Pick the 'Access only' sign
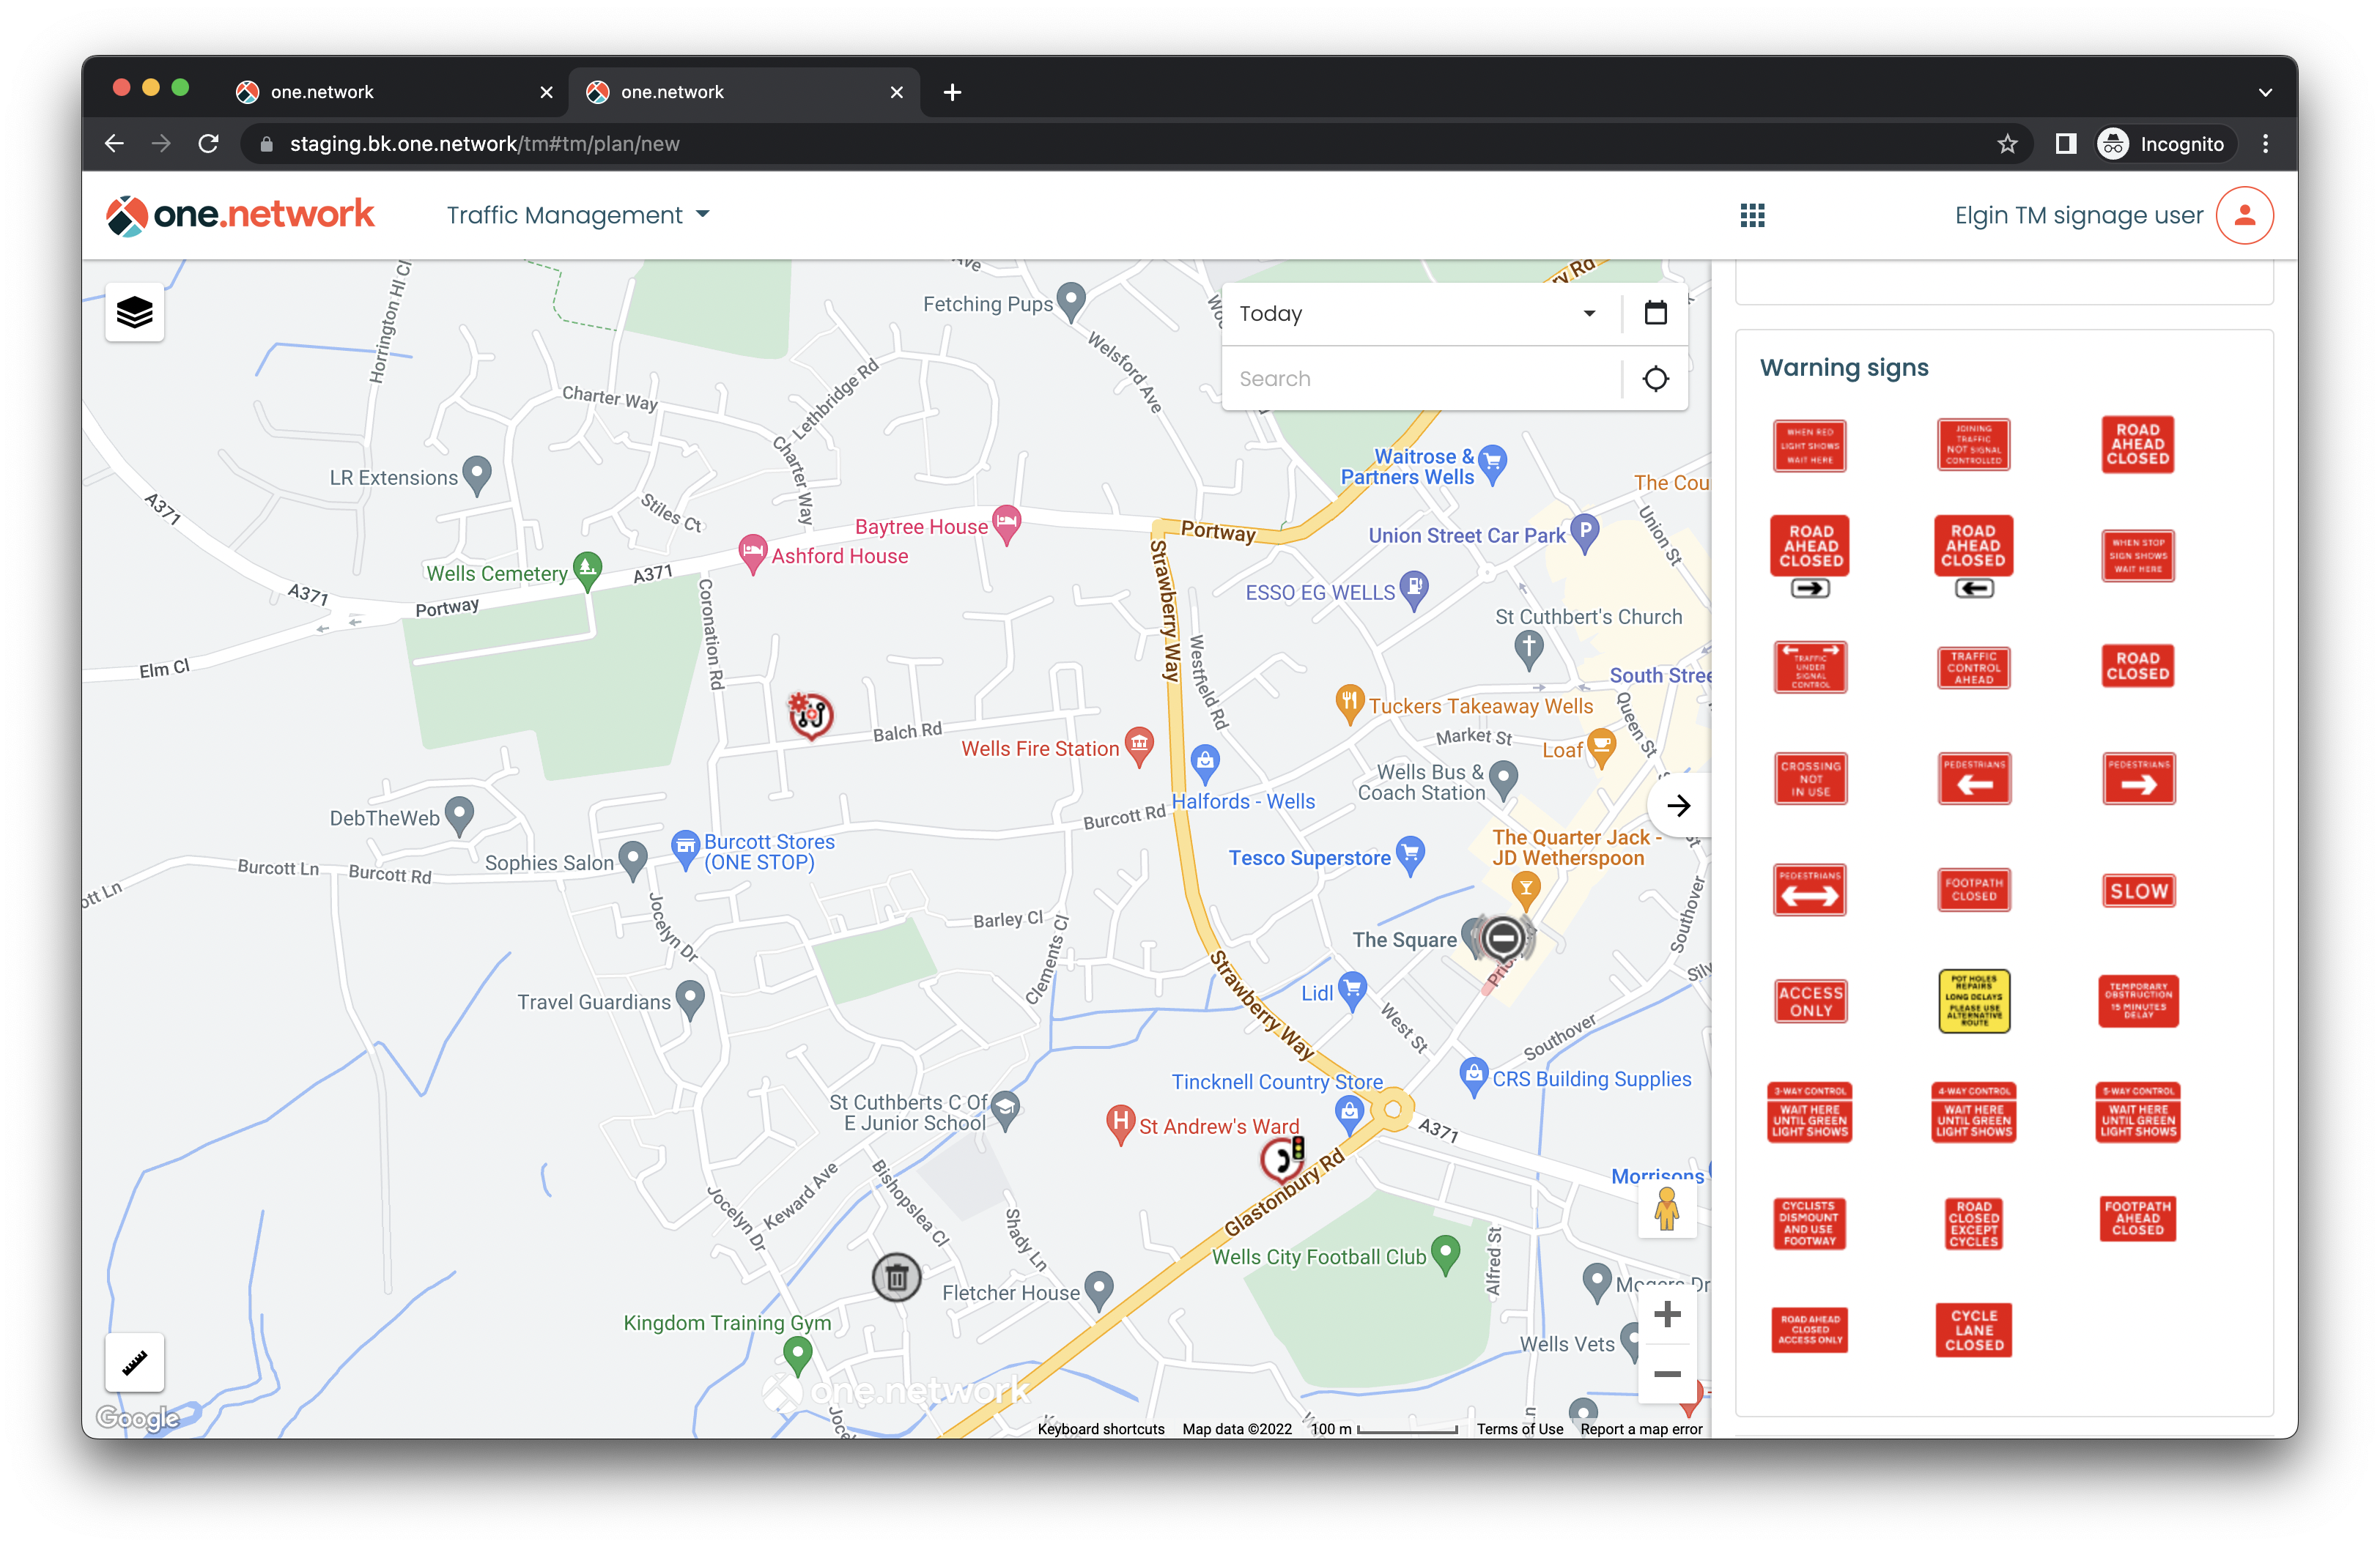 (x=1810, y=1001)
